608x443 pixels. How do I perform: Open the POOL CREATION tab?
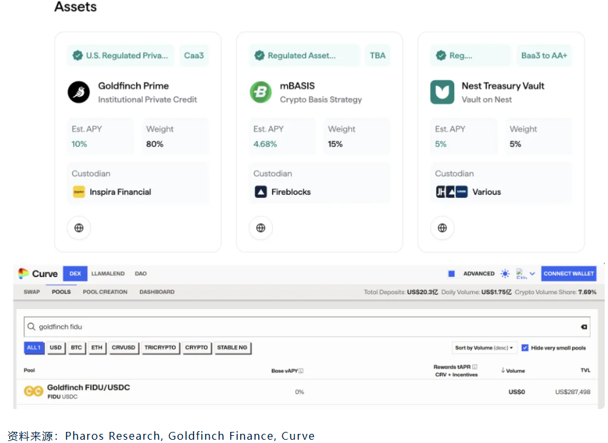point(105,292)
